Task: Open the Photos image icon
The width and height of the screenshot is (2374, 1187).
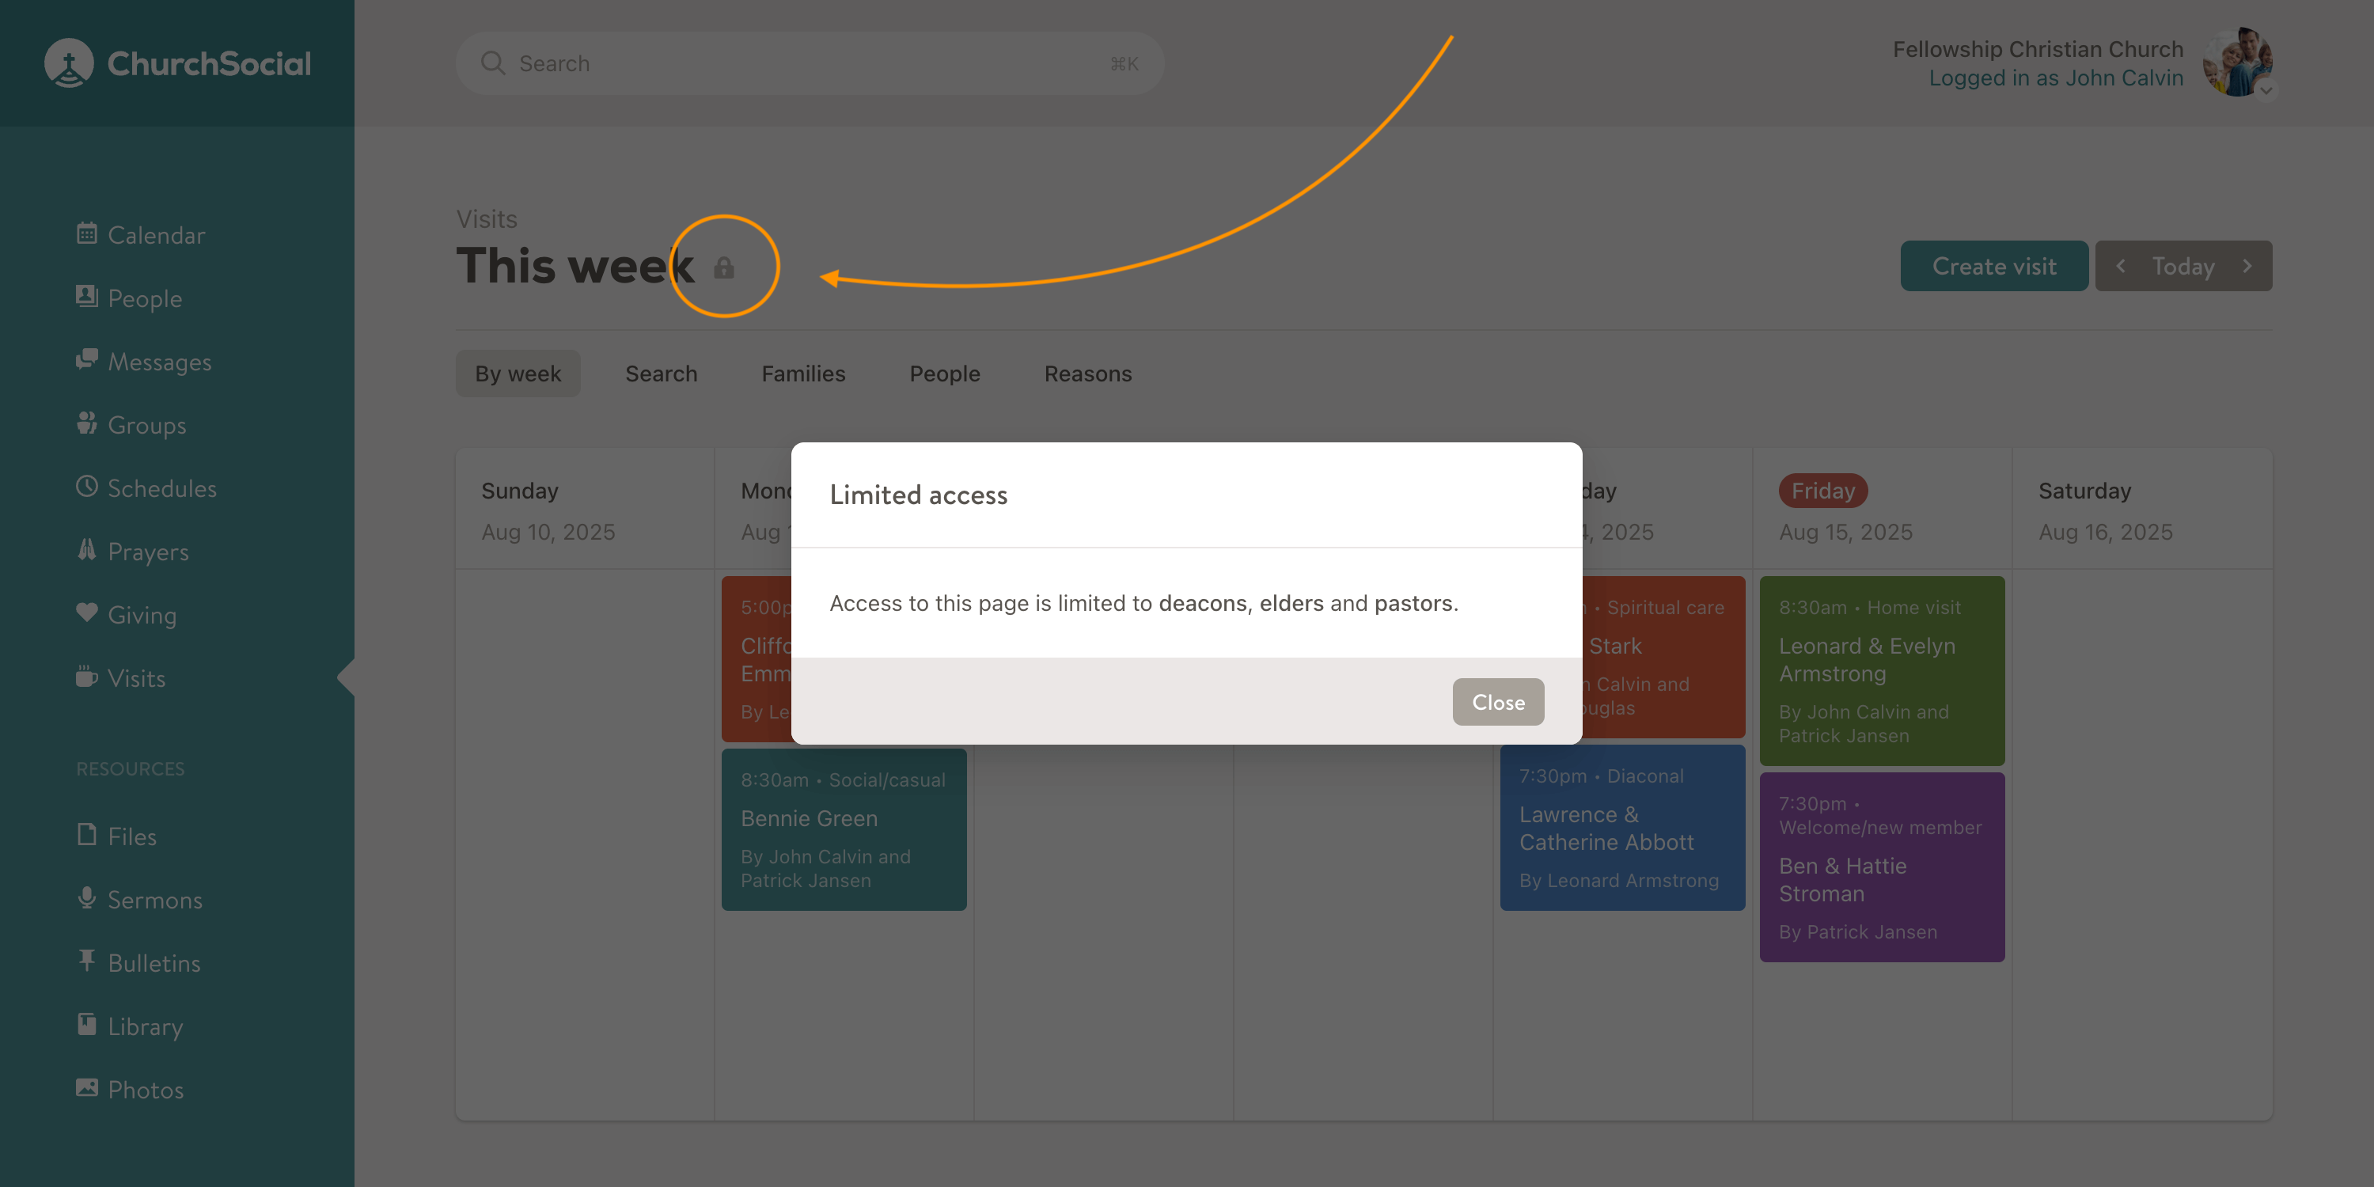Action: (x=86, y=1087)
